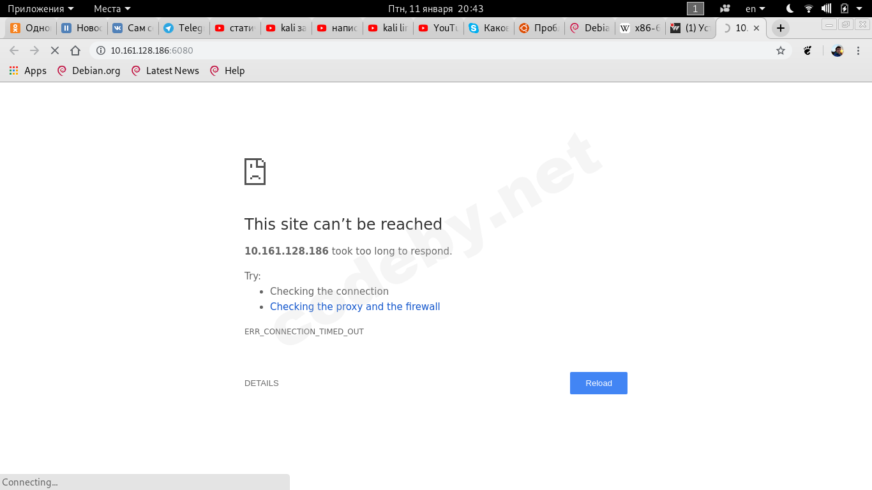Screen dimensions: 872x490
Task: Restore the Chrome window size
Action: point(846,25)
